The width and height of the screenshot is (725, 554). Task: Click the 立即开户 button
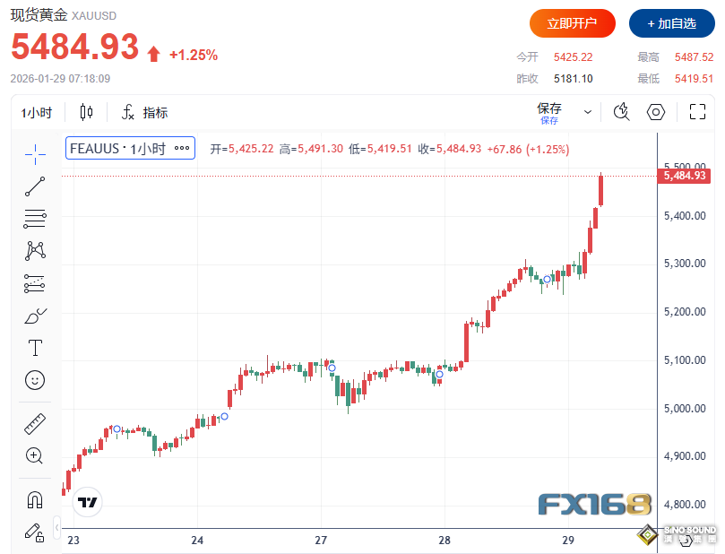(x=572, y=23)
